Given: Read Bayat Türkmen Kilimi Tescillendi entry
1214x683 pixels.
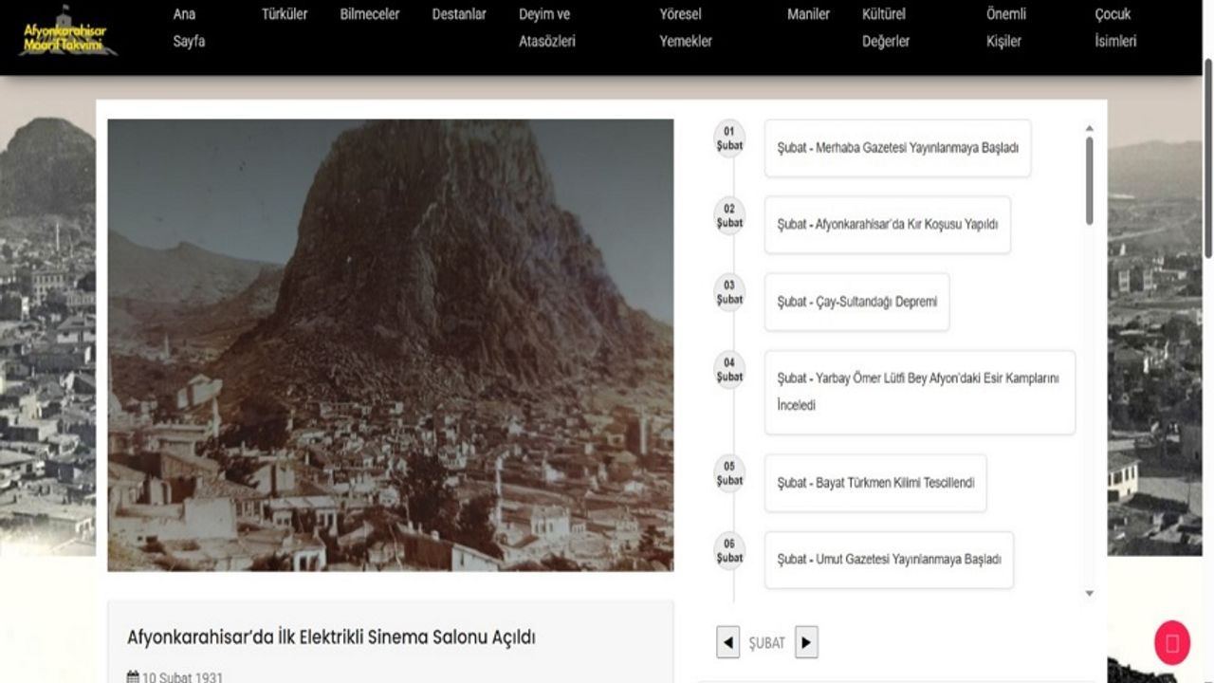Looking at the screenshot, I should (875, 483).
